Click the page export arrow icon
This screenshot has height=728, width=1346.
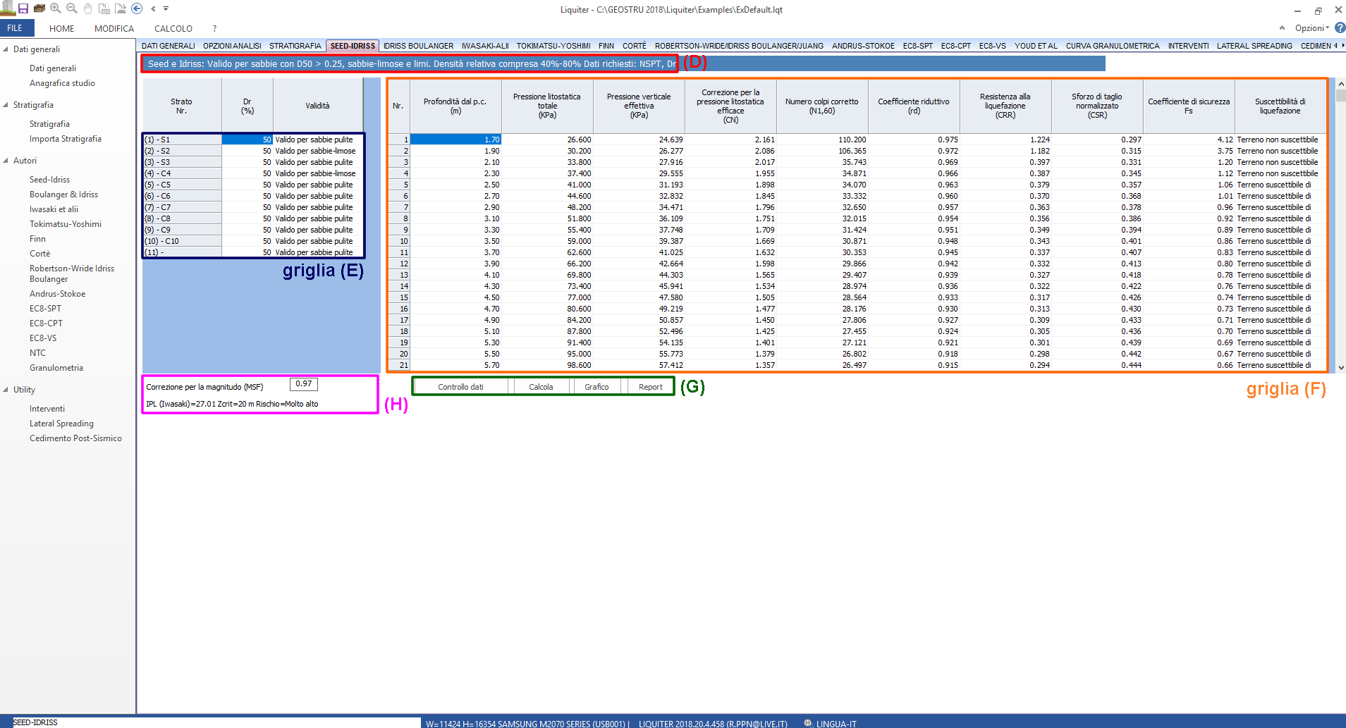click(x=120, y=8)
